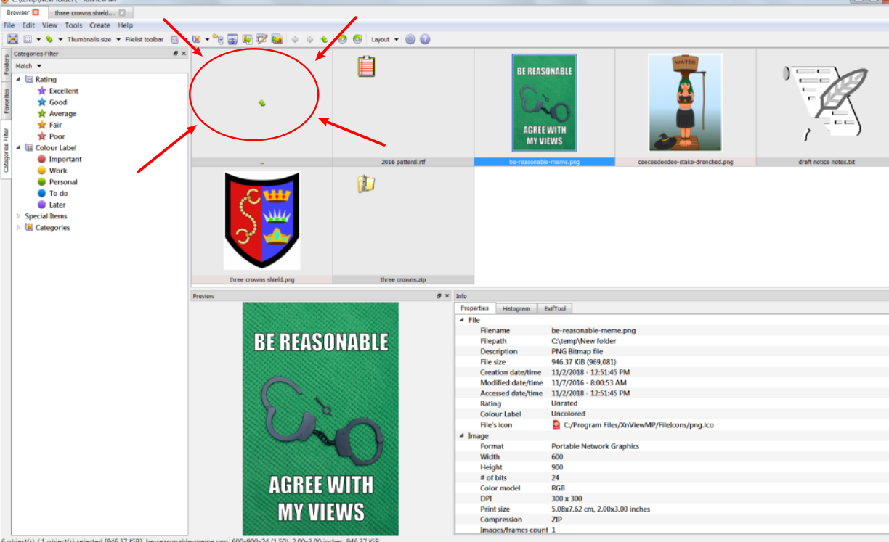This screenshot has height=542, width=889.
Task: Click the orange filter icon in toolbar
Action: point(196,39)
